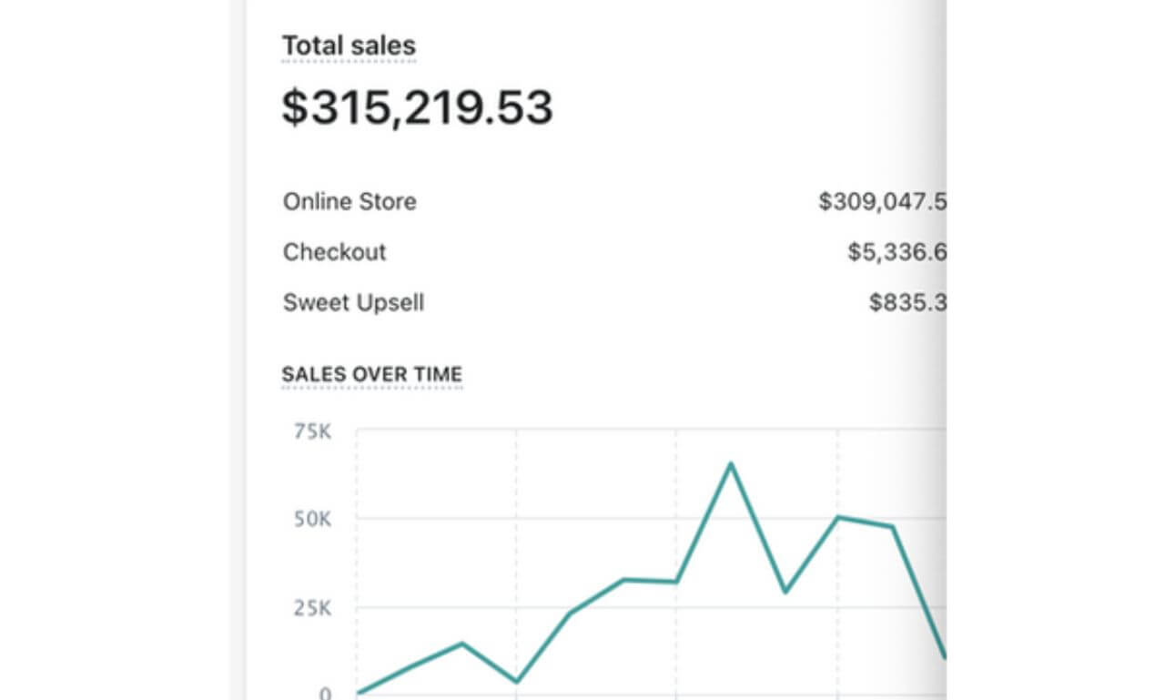Select the Checkout row label

click(334, 252)
